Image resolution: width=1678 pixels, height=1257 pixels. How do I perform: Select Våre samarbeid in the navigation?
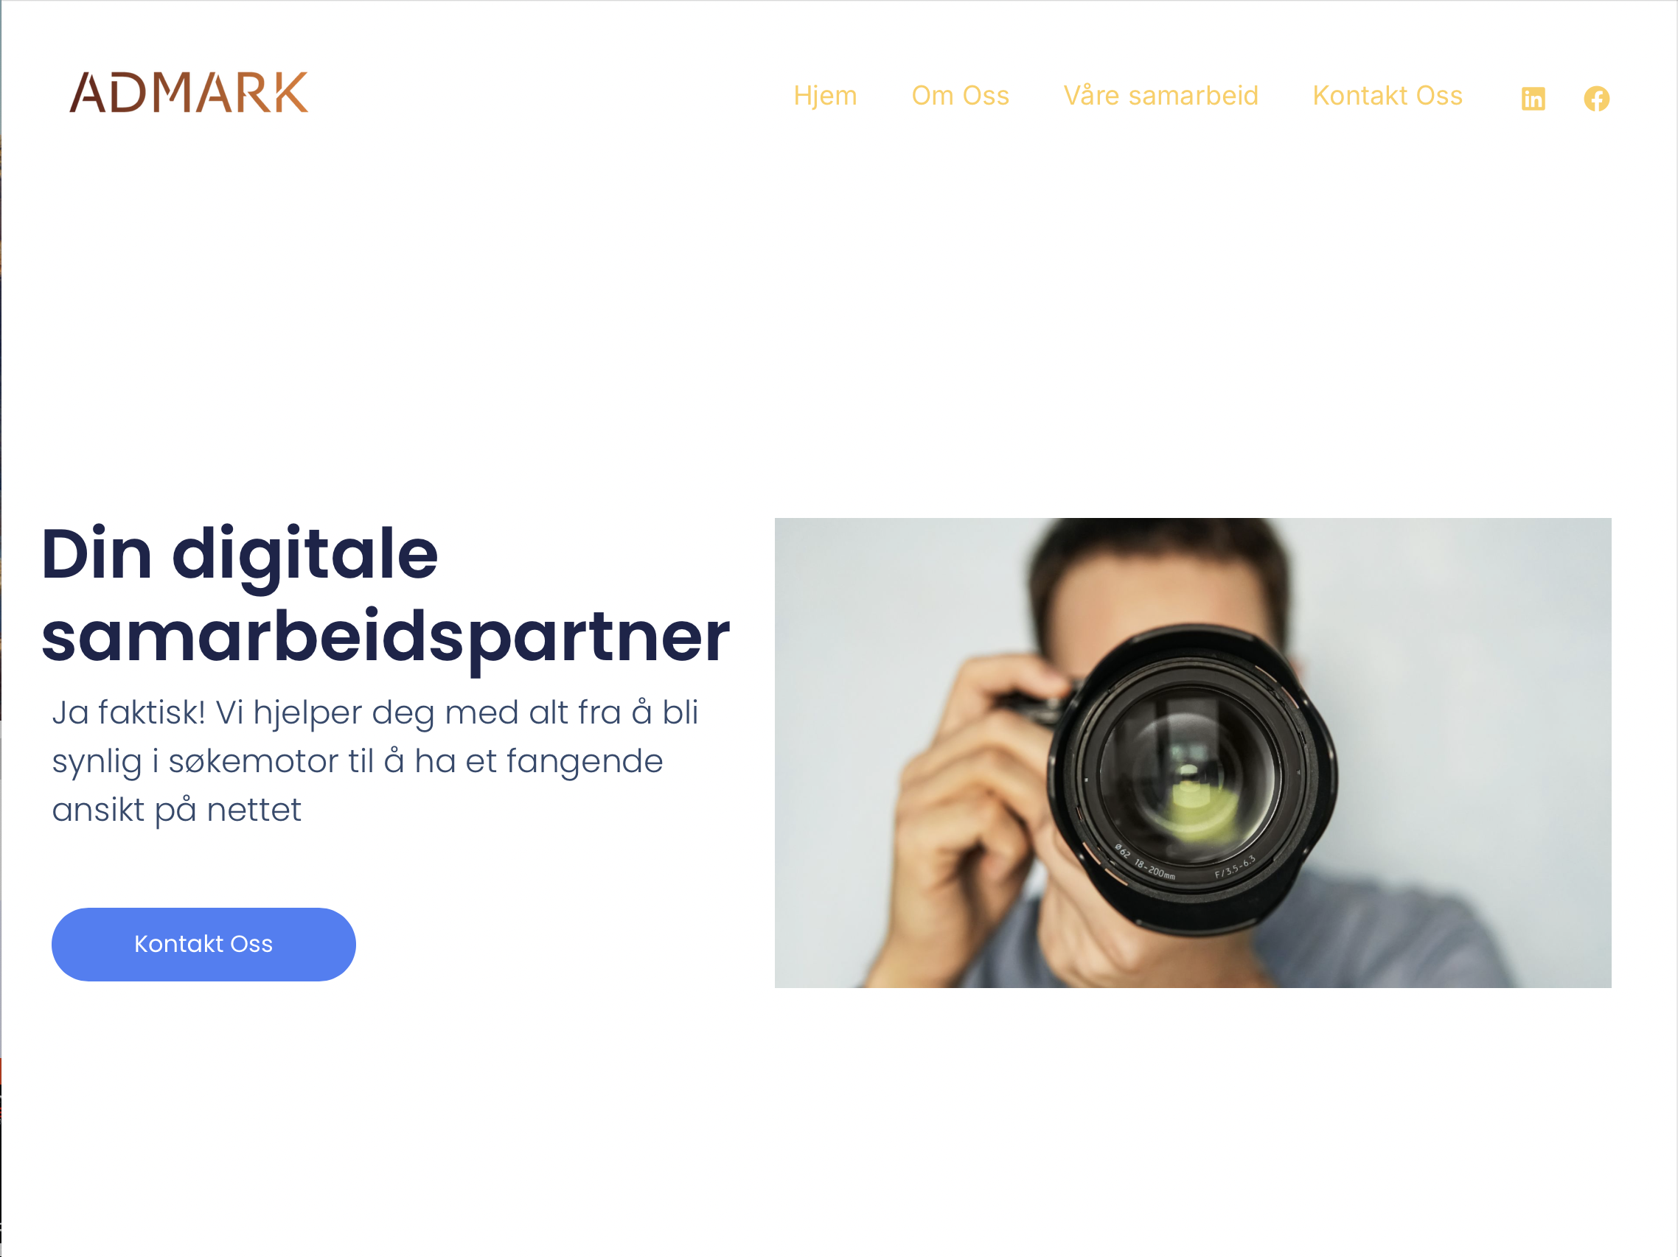click(x=1160, y=96)
